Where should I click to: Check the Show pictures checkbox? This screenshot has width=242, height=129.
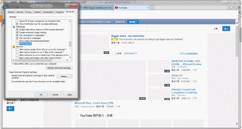click(17, 44)
